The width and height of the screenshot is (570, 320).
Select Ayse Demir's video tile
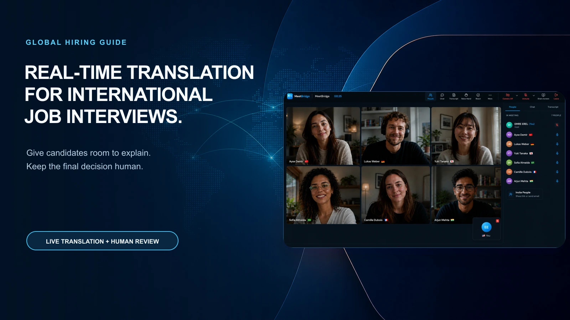click(x=323, y=136)
